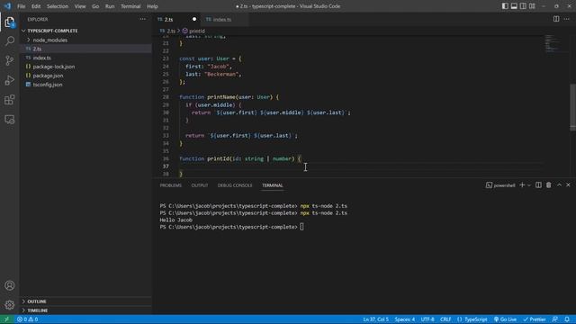Open the Accounts menu icon

point(10,285)
